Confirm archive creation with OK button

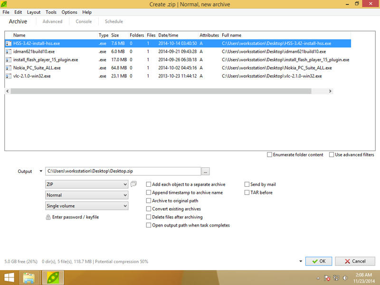tap(319, 261)
